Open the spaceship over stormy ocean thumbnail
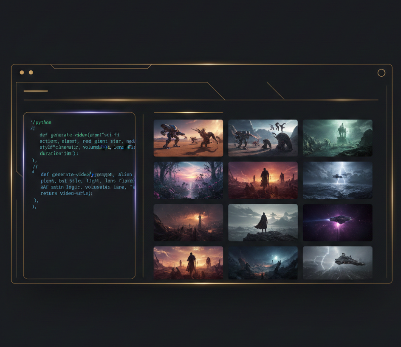The image size is (401, 347). coord(337,180)
